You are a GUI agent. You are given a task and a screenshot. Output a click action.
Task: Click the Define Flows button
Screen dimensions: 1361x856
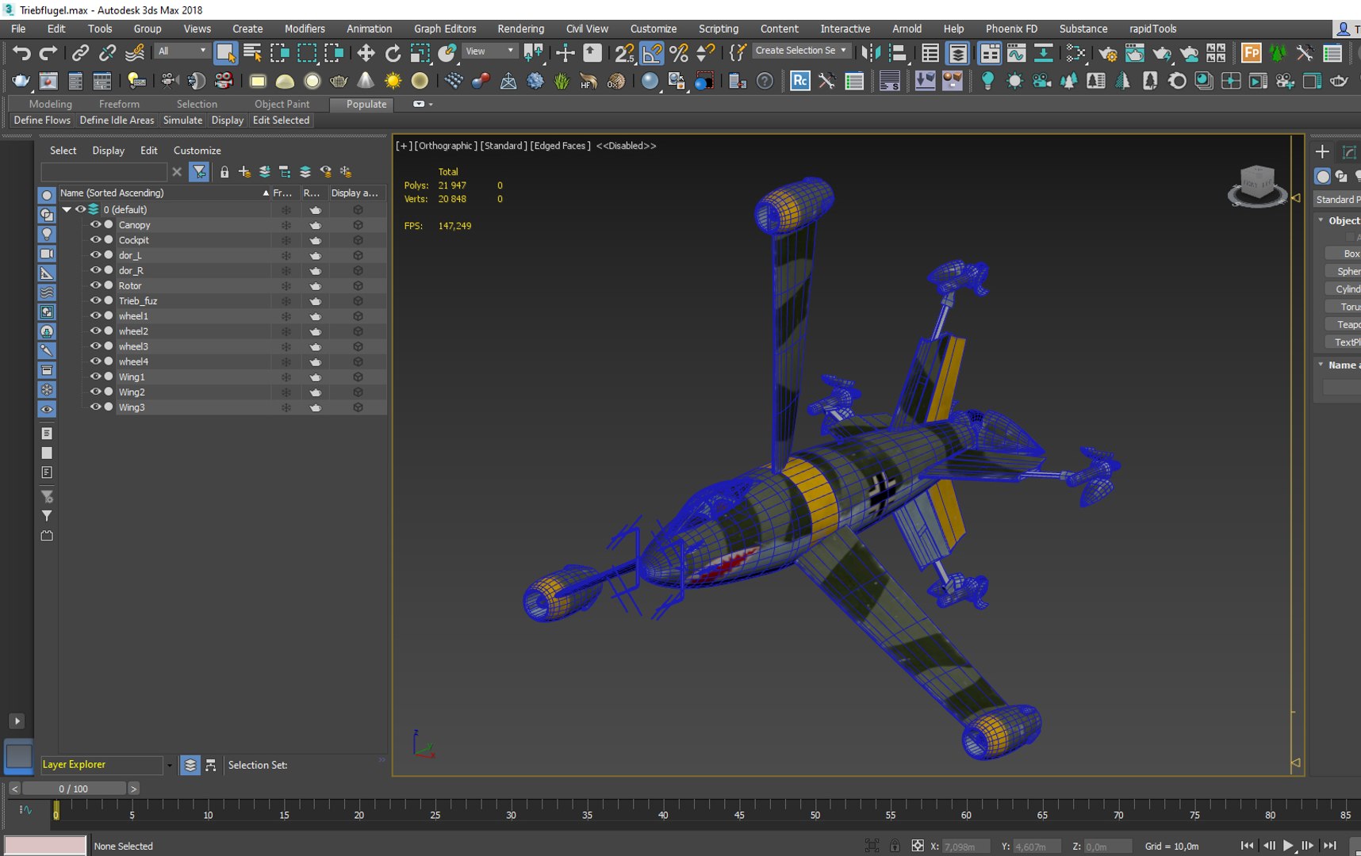(x=42, y=120)
